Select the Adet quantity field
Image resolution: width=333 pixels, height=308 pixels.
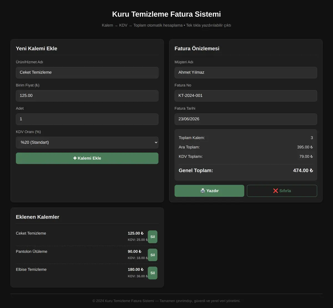(87, 119)
